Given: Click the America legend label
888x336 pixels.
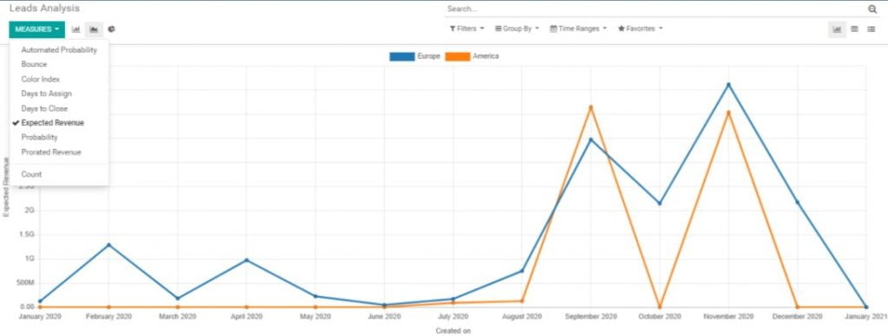Looking at the screenshot, I should click(x=486, y=56).
